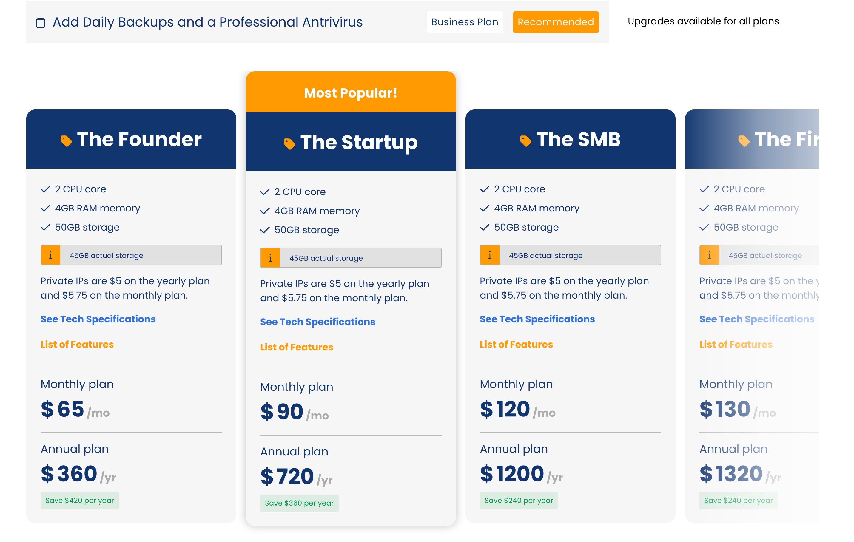Screen dimensions: 854x542
Task: Select the Recommended tab
Action: [556, 22]
